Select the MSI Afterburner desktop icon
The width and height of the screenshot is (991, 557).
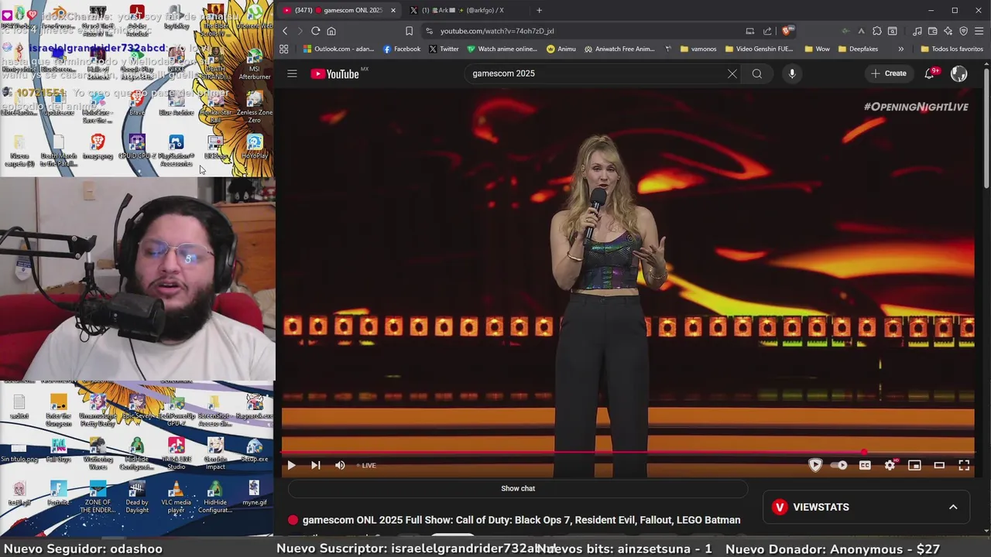point(254,63)
